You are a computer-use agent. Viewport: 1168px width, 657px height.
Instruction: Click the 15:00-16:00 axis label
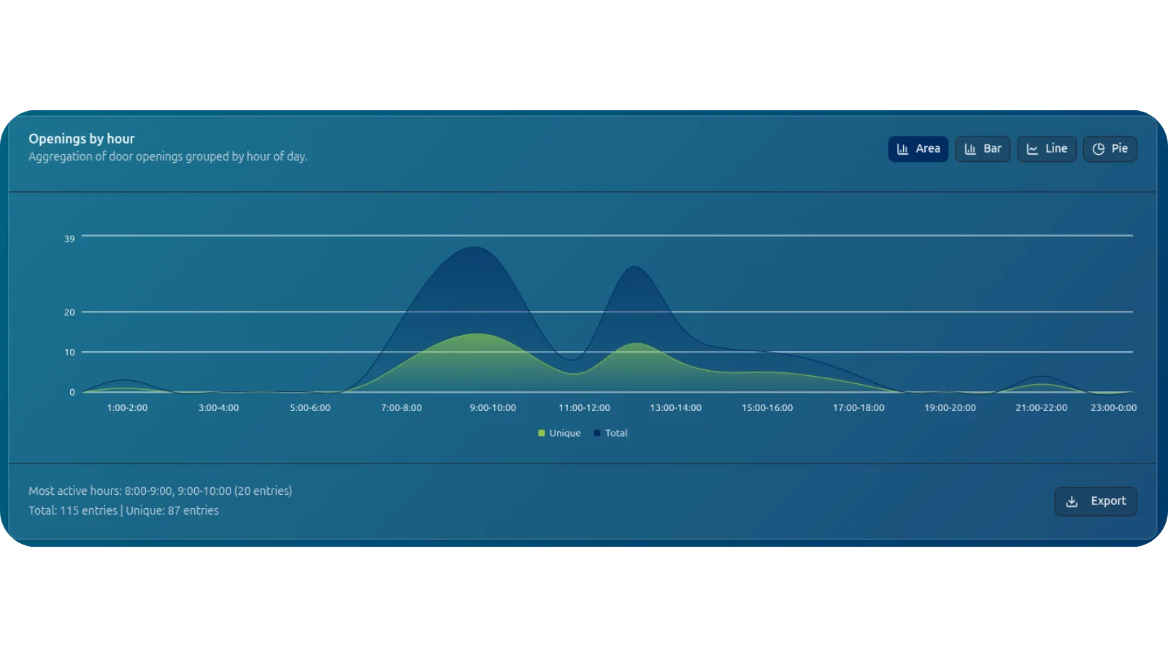[767, 408]
